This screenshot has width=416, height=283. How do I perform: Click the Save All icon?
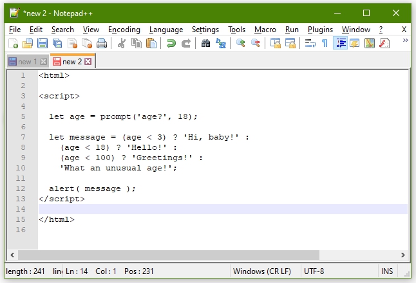click(x=57, y=43)
